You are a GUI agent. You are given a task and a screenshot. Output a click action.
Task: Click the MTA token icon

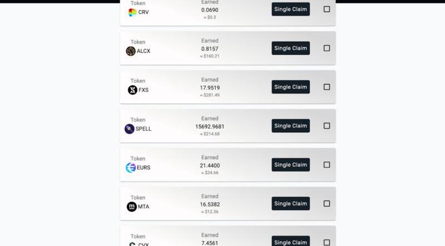132,206
